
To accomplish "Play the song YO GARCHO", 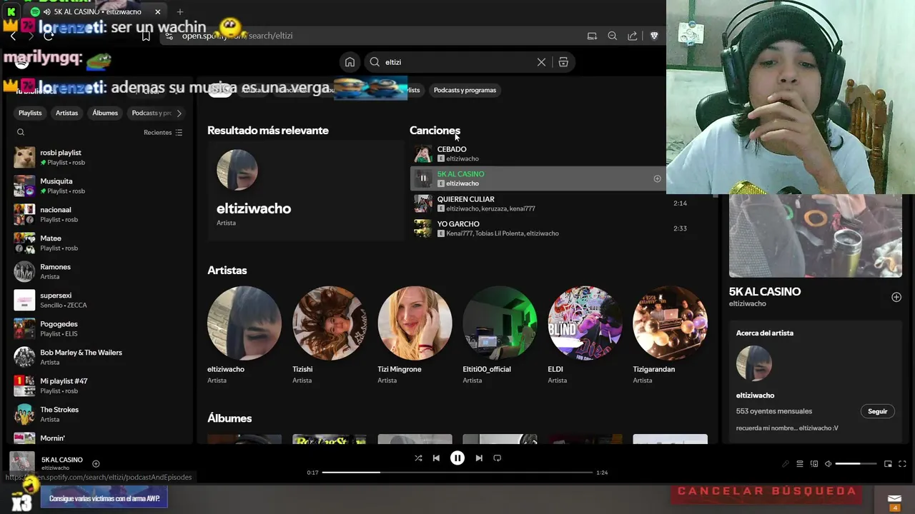I will (x=423, y=228).
